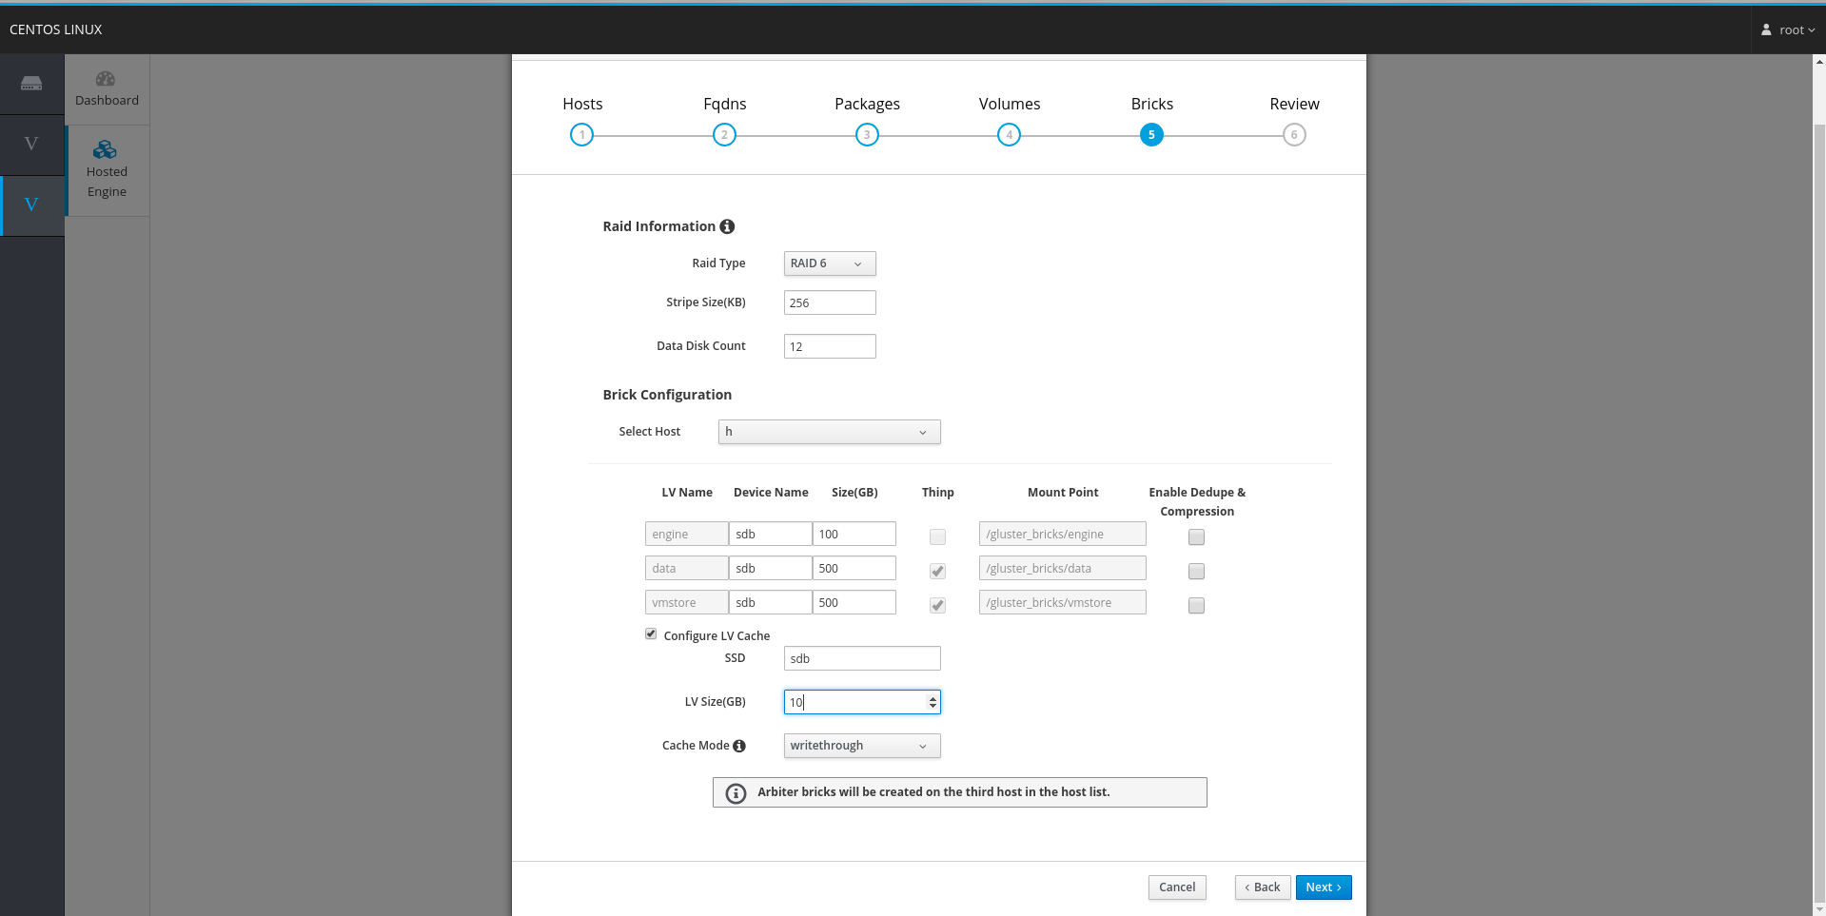Edit the Stripe Size input field
Screen dimensions: 1826x916
pos(829,302)
